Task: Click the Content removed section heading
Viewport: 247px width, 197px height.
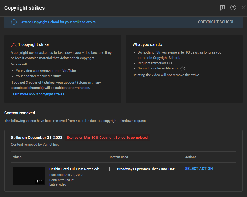Action: coord(19,113)
